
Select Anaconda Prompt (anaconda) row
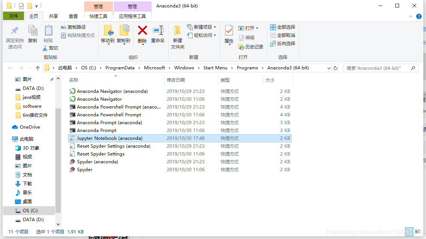pos(180,123)
